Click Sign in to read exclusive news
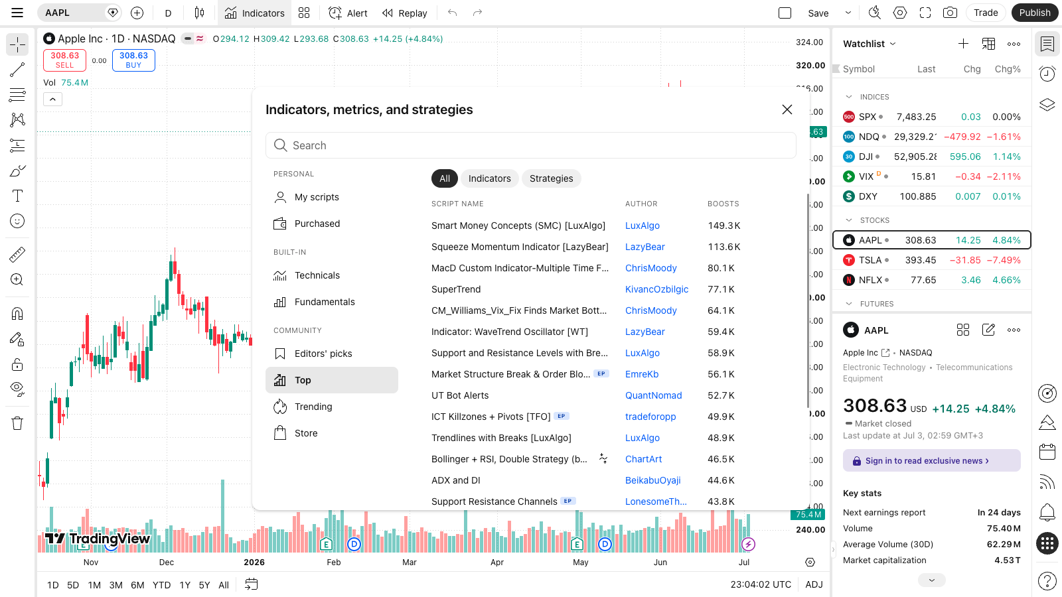Viewport: 1062px width, 597px height. pos(932,460)
